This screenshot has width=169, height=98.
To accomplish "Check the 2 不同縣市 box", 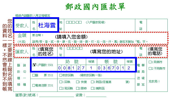I will click(150, 68).
